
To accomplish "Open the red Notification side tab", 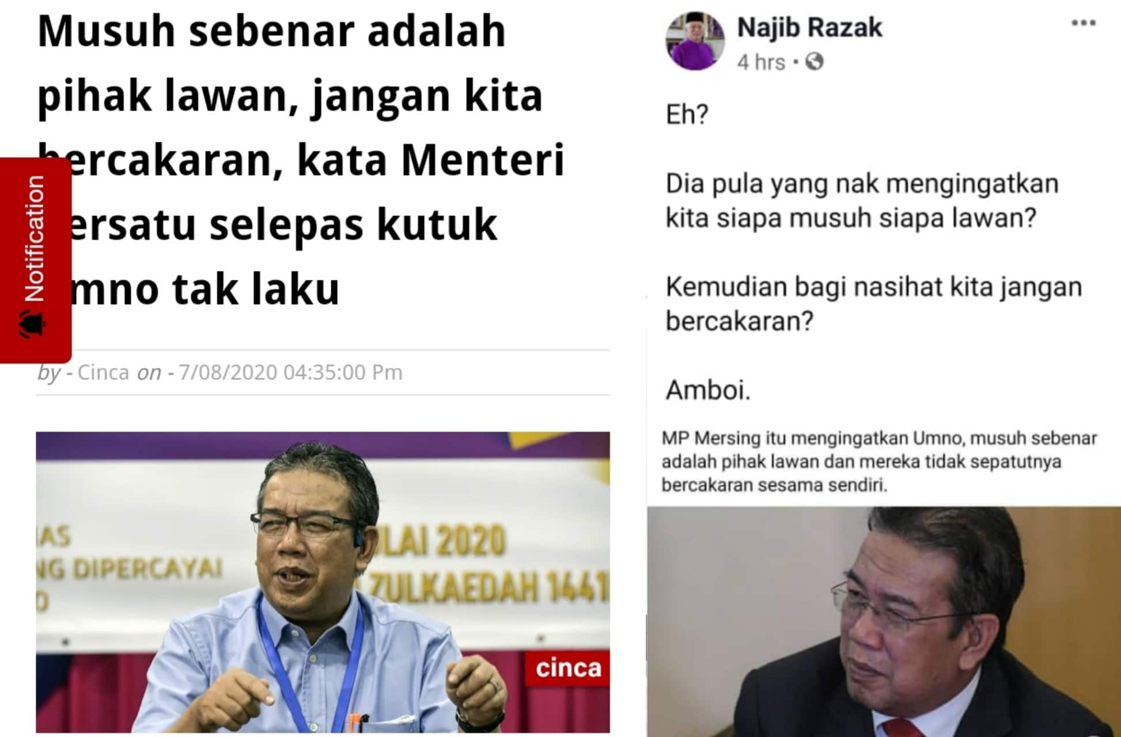I will coord(36,260).
